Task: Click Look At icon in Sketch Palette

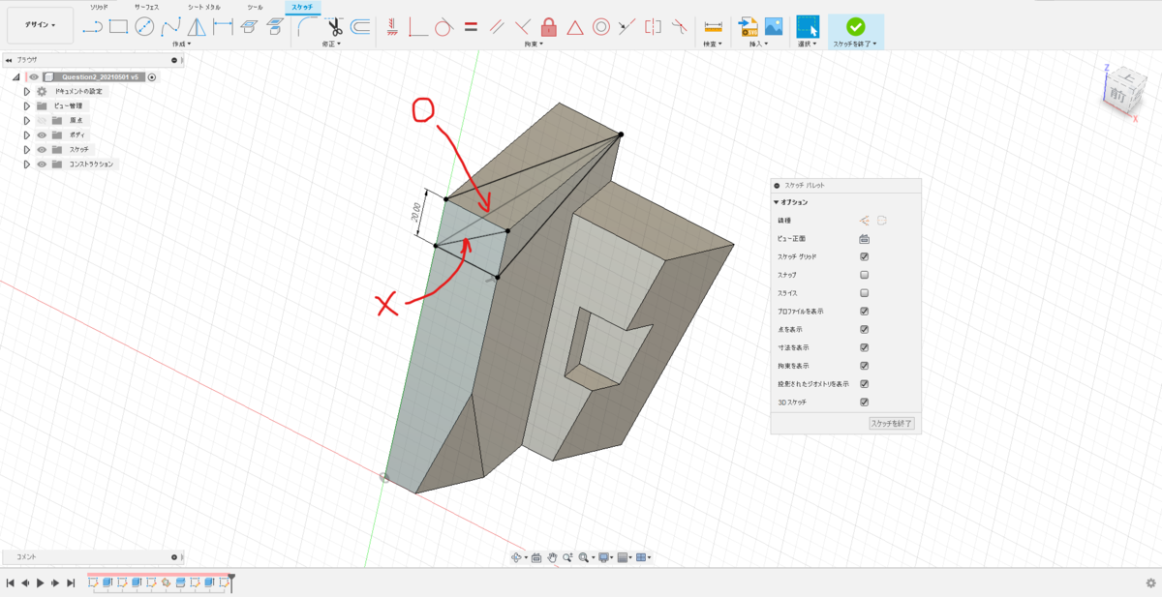Action: pyautogui.click(x=865, y=238)
